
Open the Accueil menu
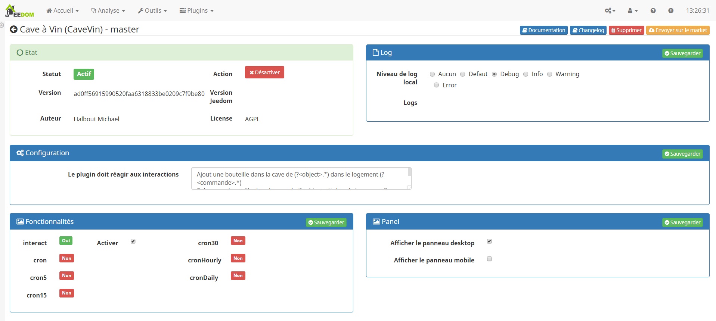click(62, 11)
